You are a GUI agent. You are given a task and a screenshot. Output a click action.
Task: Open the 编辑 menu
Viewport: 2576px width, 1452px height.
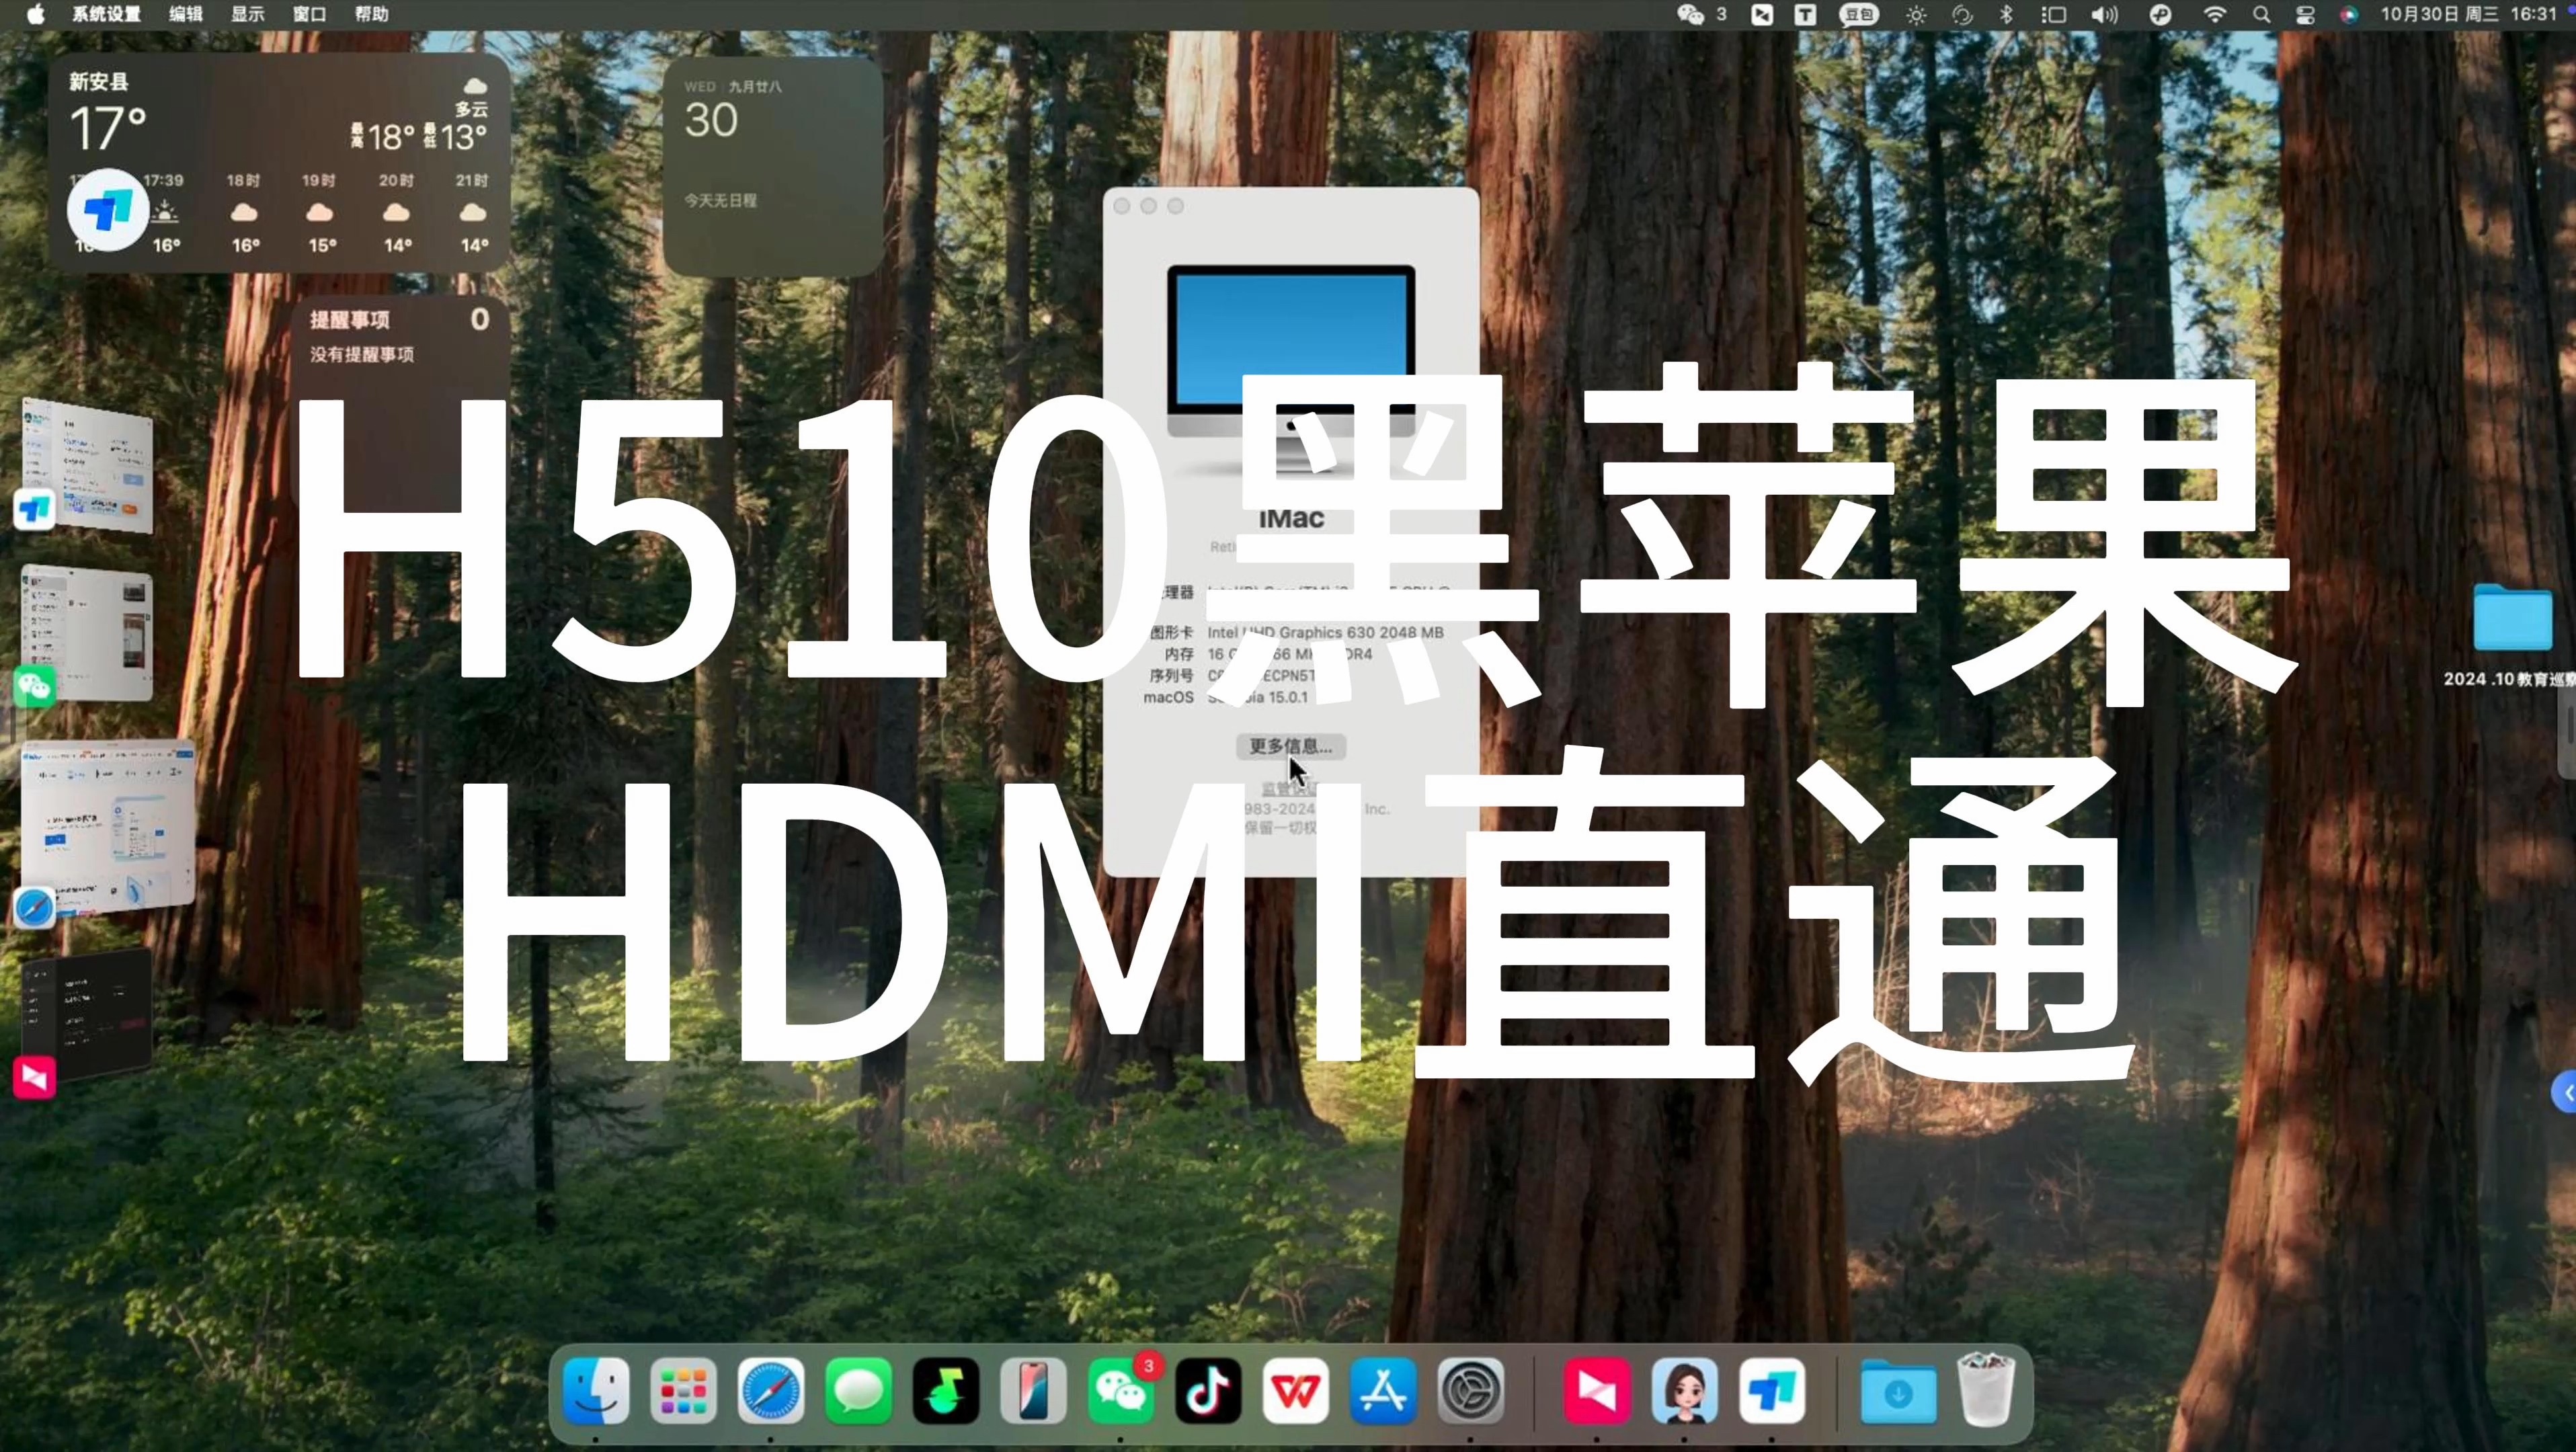tap(185, 14)
